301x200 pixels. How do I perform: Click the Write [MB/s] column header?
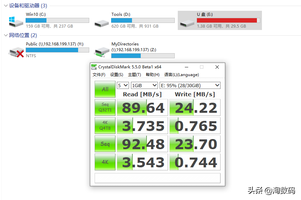pos(195,94)
